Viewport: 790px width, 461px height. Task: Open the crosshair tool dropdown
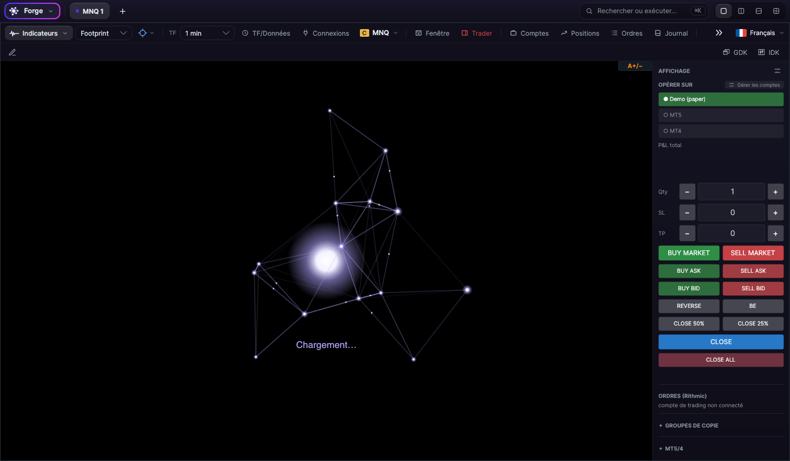coord(146,33)
